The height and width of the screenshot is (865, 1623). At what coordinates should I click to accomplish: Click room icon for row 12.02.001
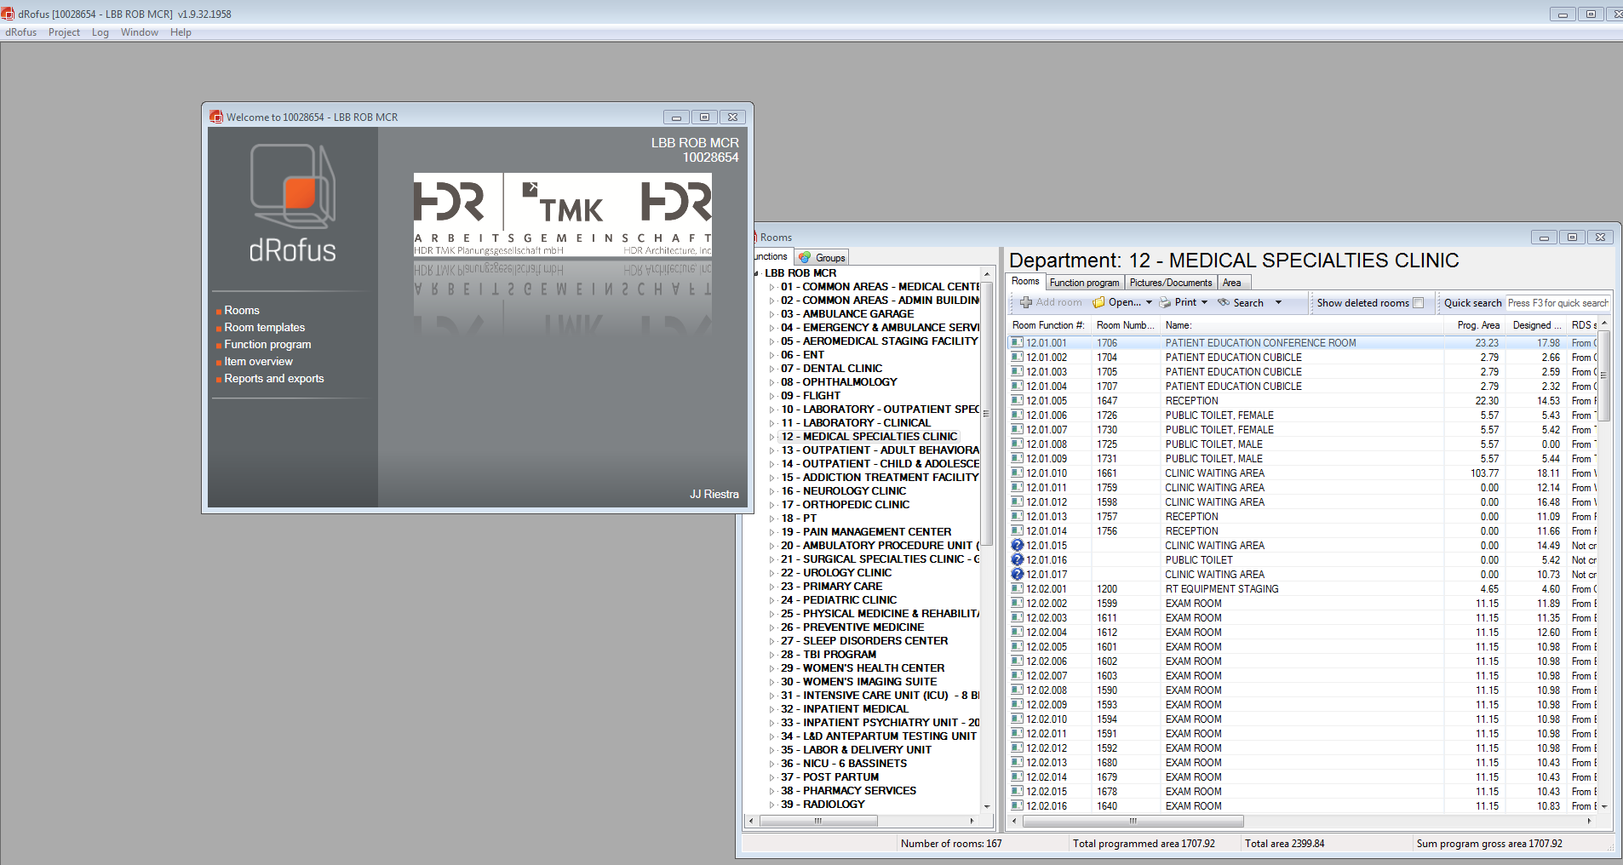pyautogui.click(x=1017, y=589)
